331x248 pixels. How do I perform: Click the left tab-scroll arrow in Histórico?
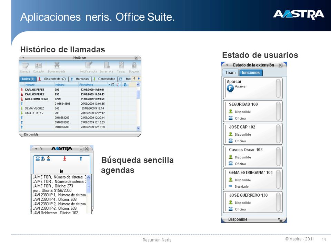(134, 79)
